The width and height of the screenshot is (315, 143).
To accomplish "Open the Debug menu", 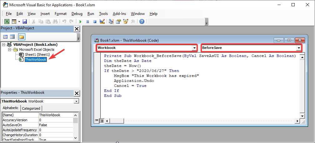I will (x=77, y=14).
